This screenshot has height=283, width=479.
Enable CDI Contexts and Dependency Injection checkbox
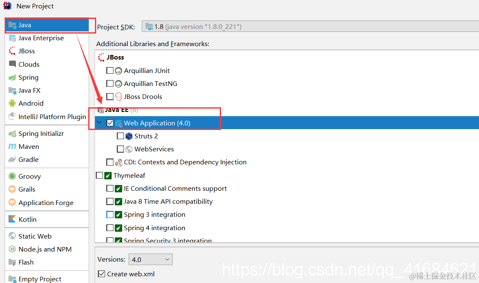coord(110,162)
